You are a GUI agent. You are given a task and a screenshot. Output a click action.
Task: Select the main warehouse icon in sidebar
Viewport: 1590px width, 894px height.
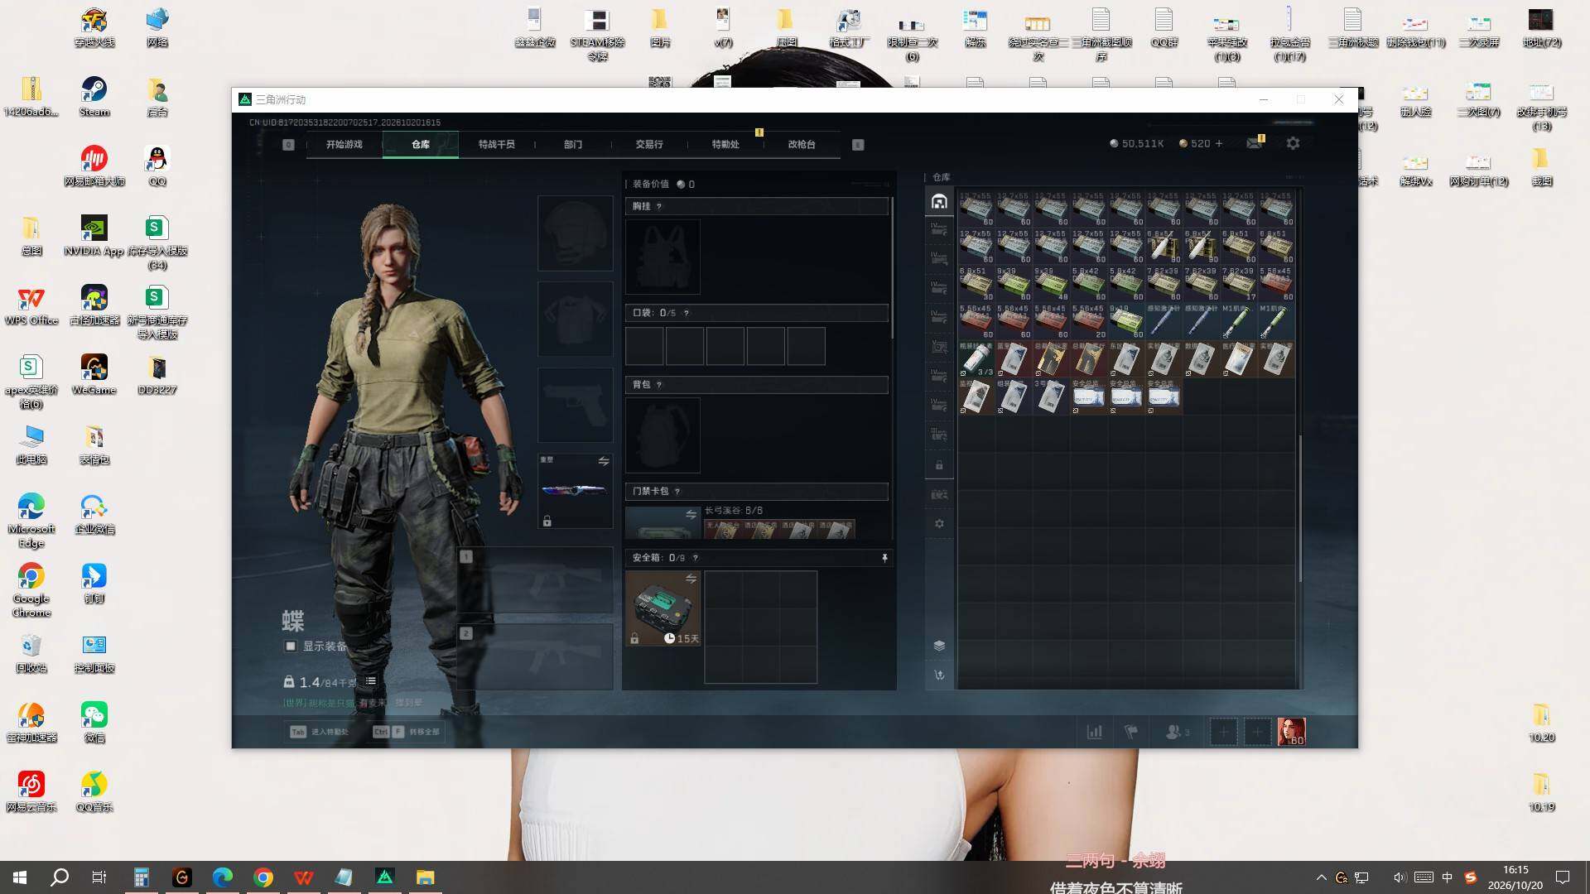point(939,202)
